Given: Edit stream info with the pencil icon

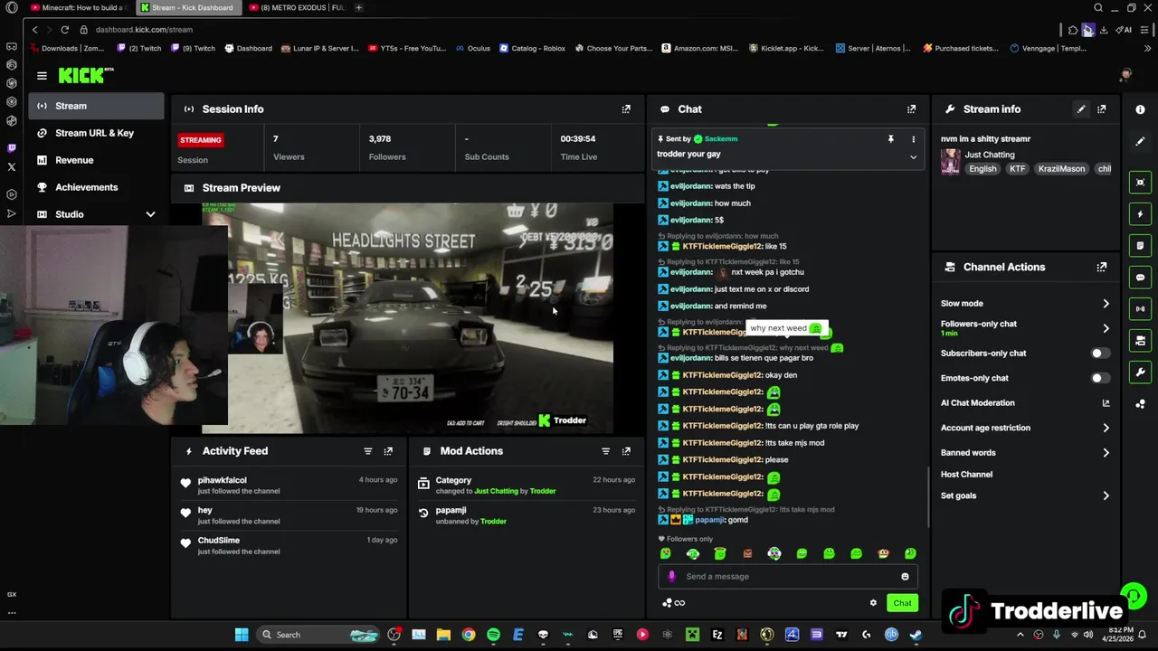Looking at the screenshot, I should [1081, 109].
